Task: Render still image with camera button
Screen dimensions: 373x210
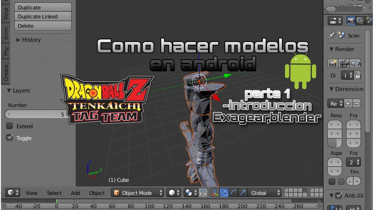Action: pos(332,63)
